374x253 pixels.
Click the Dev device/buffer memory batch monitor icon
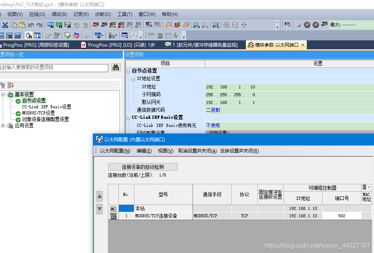pos(149,25)
